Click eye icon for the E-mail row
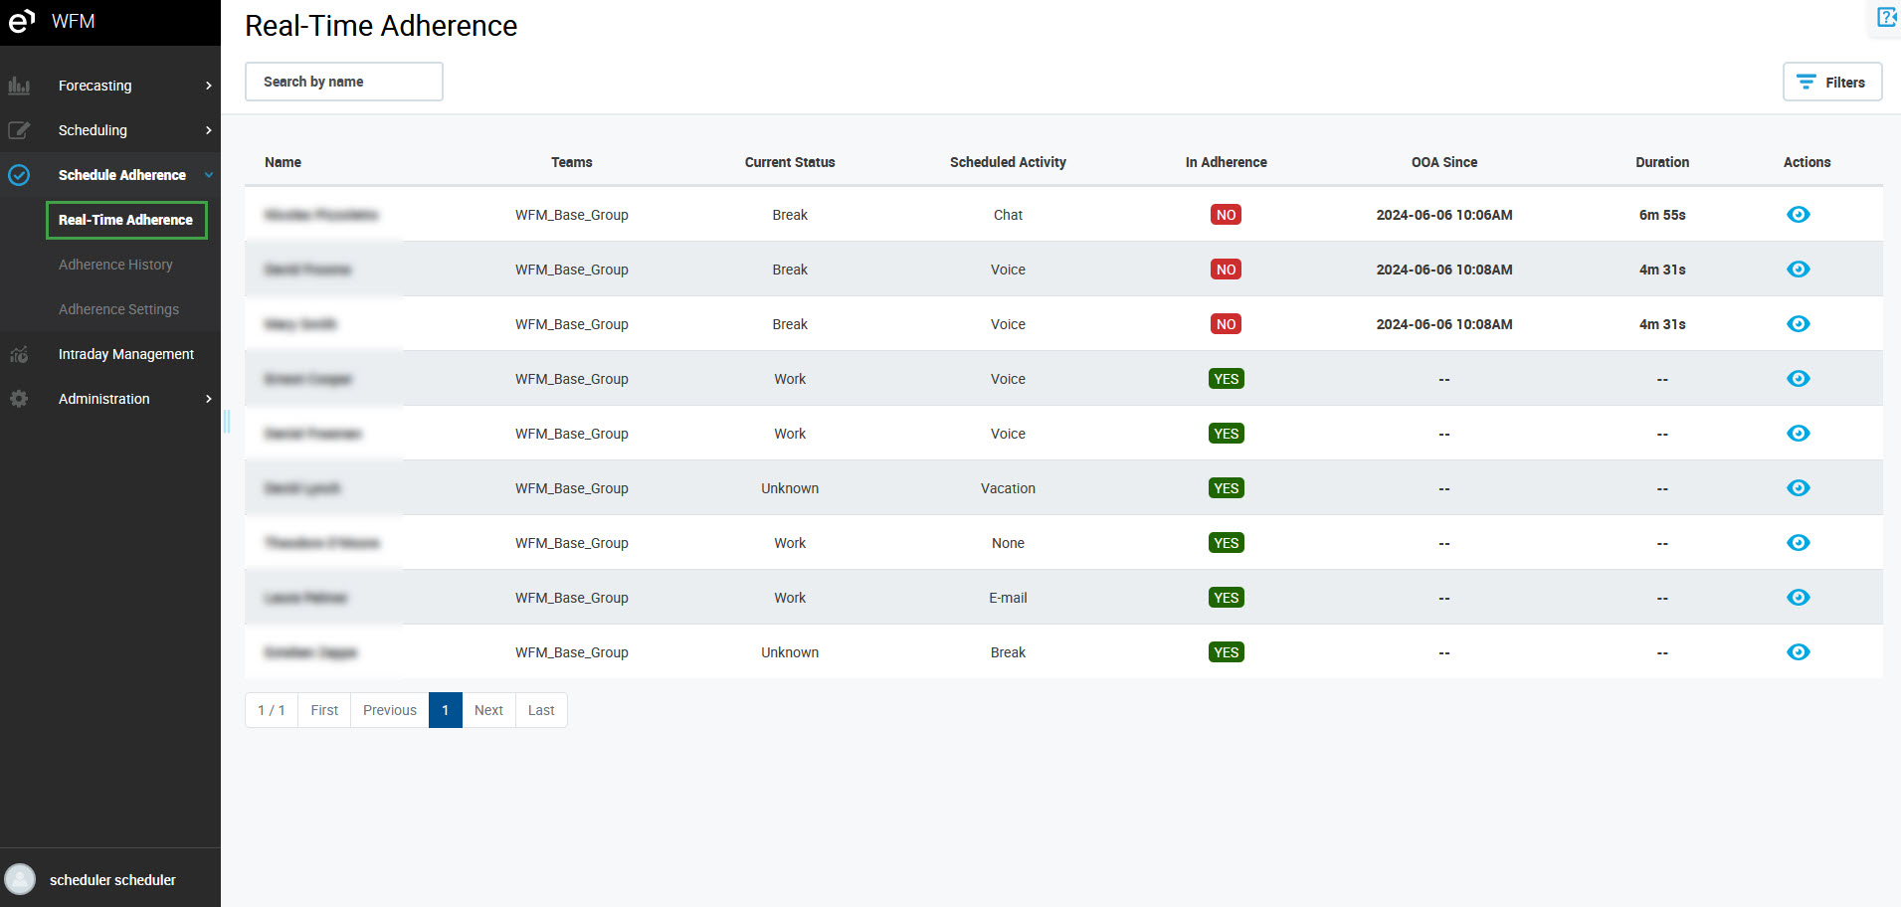Viewport: 1901px width, 907px height. (1798, 598)
